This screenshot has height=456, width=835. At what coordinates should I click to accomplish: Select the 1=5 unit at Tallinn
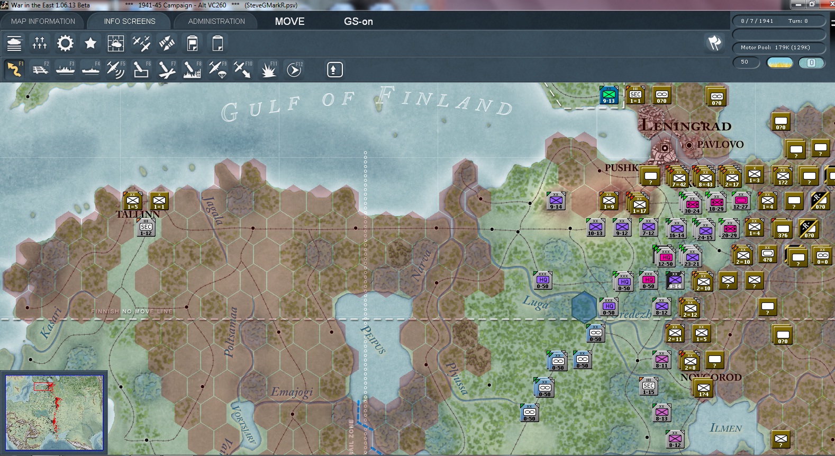tap(132, 201)
